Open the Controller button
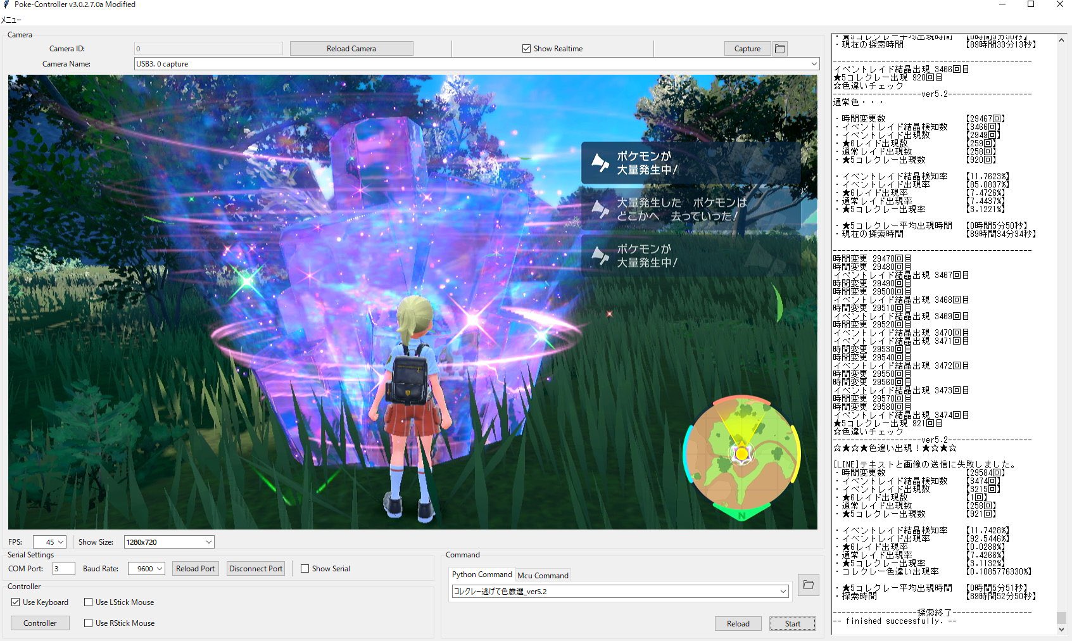Viewport: 1072px width, 641px height. [x=40, y=623]
